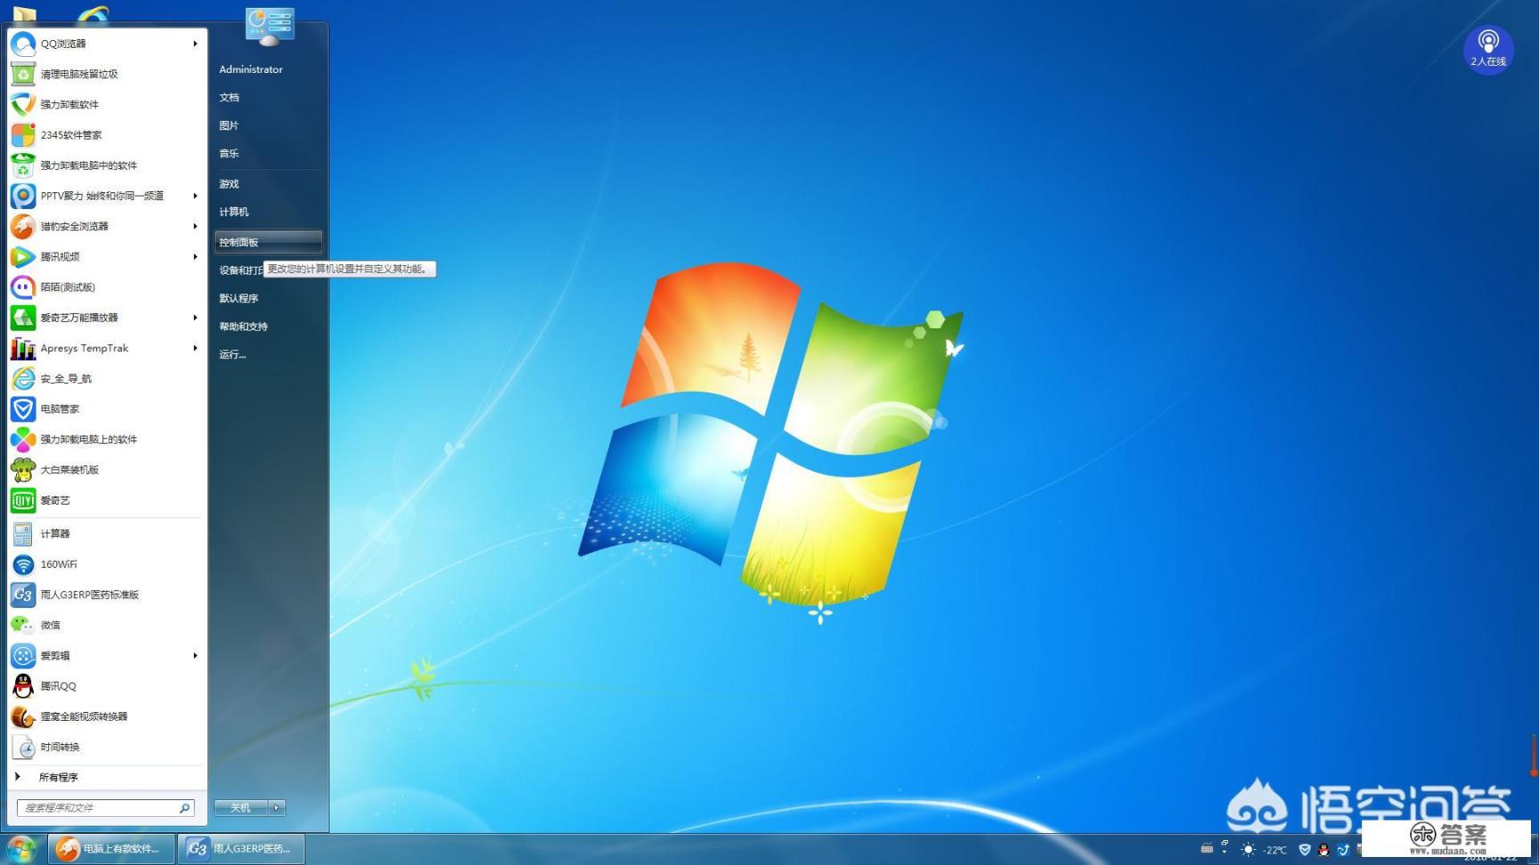The image size is (1539, 865).
Task: Open 时间转换 shortcut
Action: [107, 747]
